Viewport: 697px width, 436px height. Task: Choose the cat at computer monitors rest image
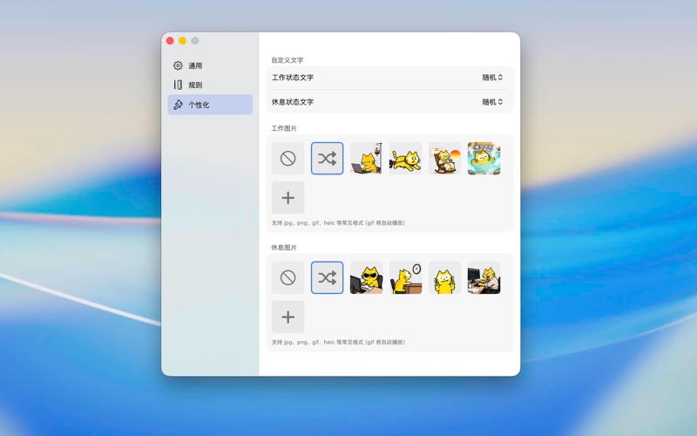click(484, 277)
